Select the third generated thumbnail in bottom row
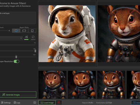140x105 pixels. click(x=111, y=85)
